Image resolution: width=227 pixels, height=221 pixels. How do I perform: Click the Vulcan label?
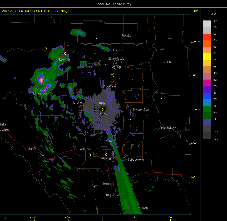click(x=143, y=208)
